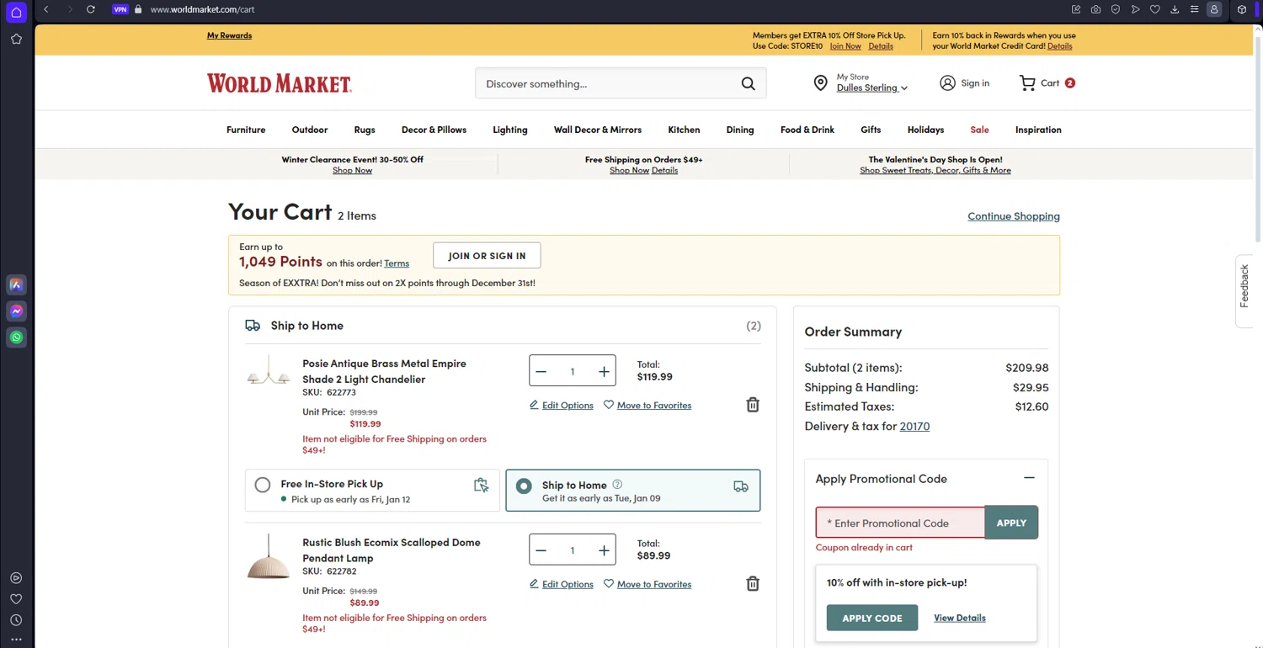Click the bookmarks star icon in sidebar
The width and height of the screenshot is (1263, 648).
point(16,39)
